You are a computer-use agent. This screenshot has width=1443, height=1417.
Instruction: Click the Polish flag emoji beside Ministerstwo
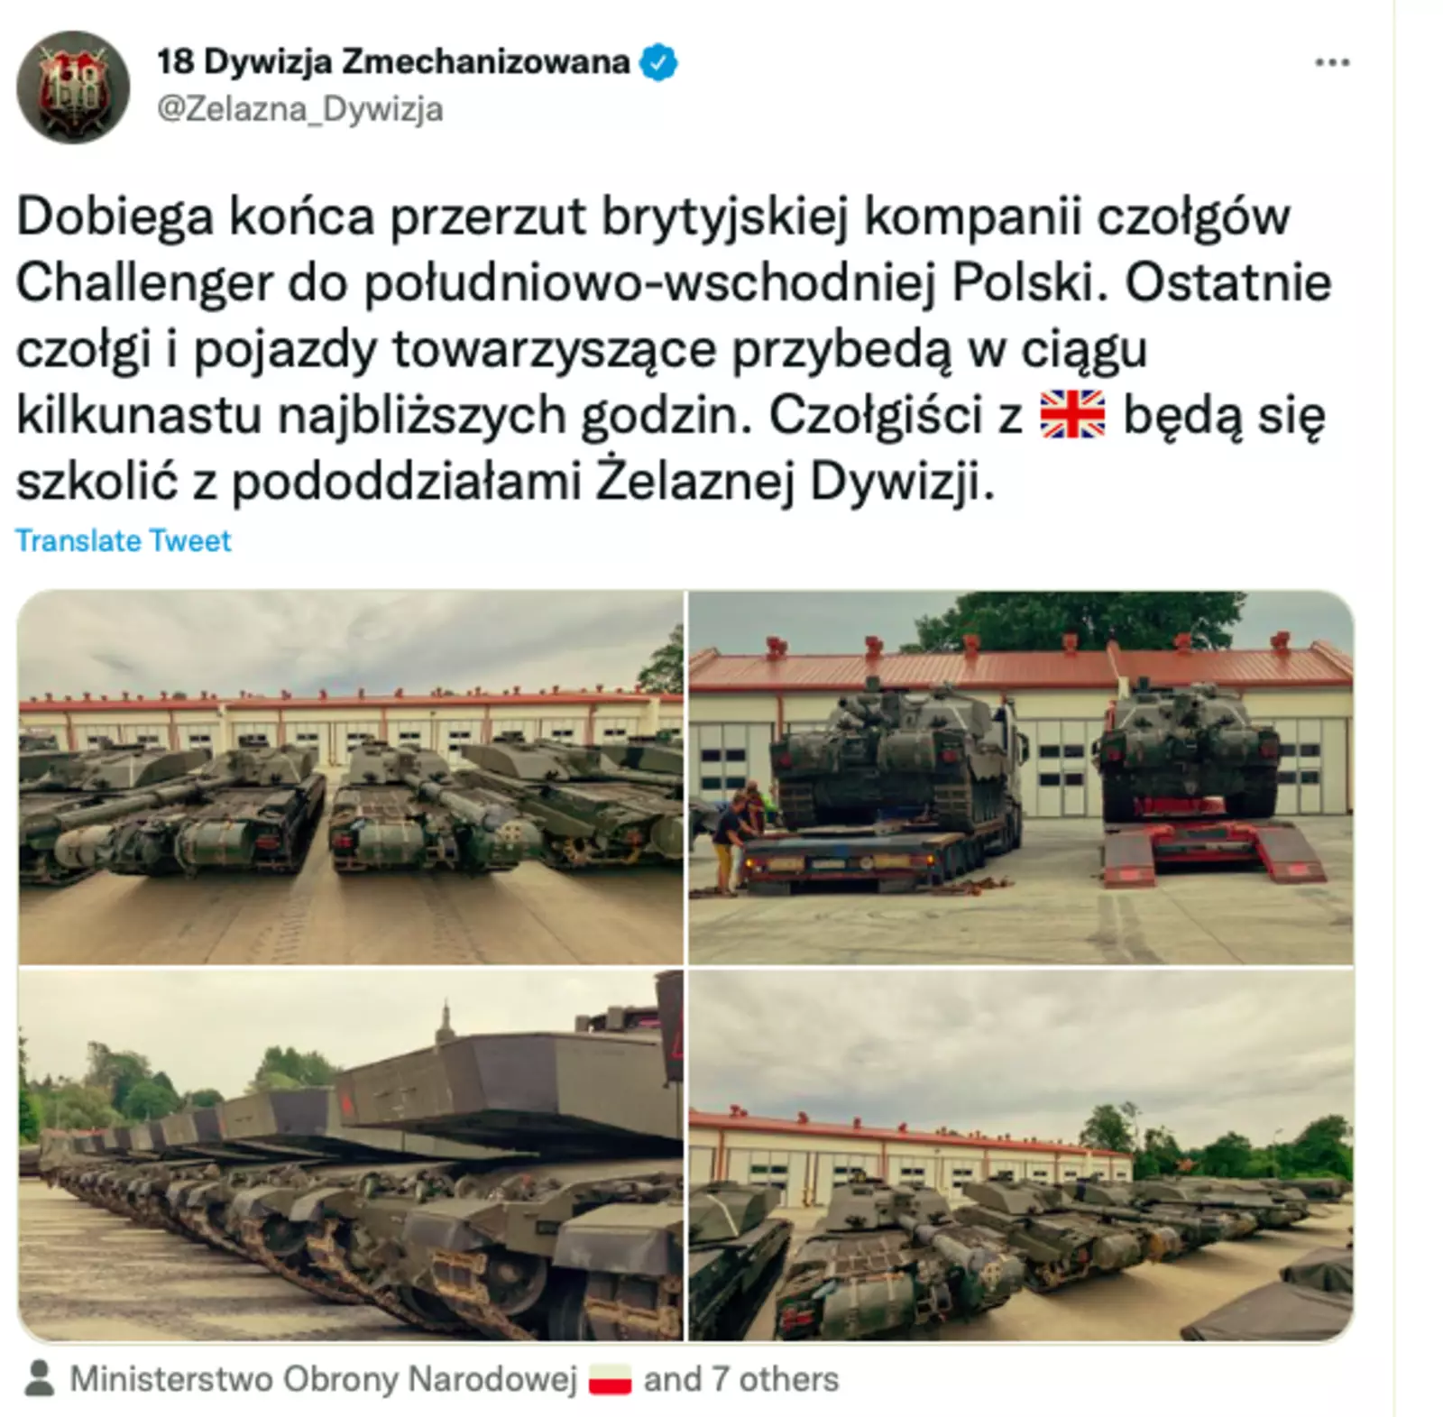(611, 1380)
